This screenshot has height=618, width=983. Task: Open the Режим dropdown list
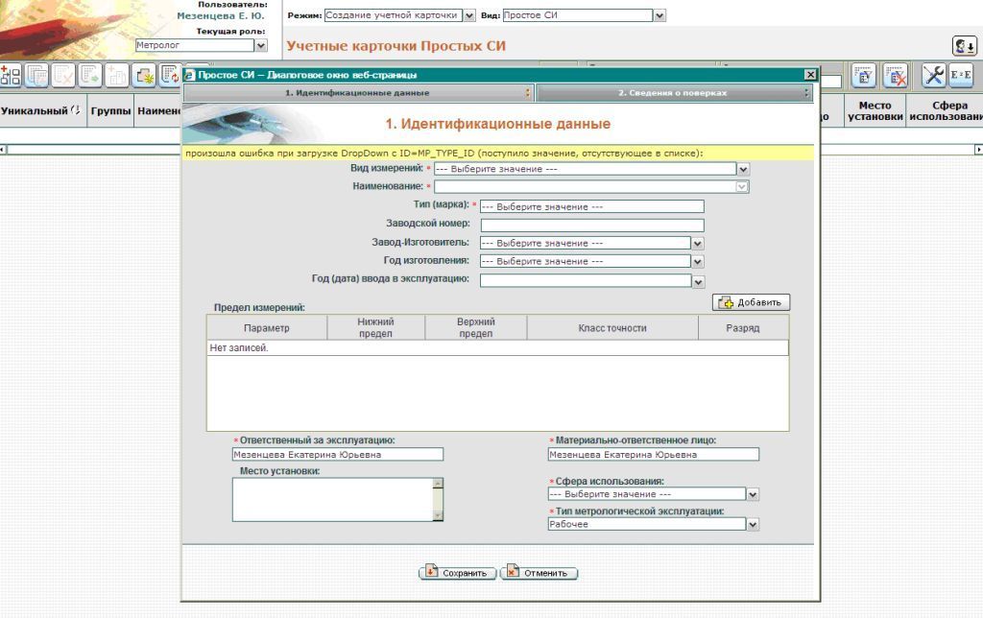tap(469, 15)
